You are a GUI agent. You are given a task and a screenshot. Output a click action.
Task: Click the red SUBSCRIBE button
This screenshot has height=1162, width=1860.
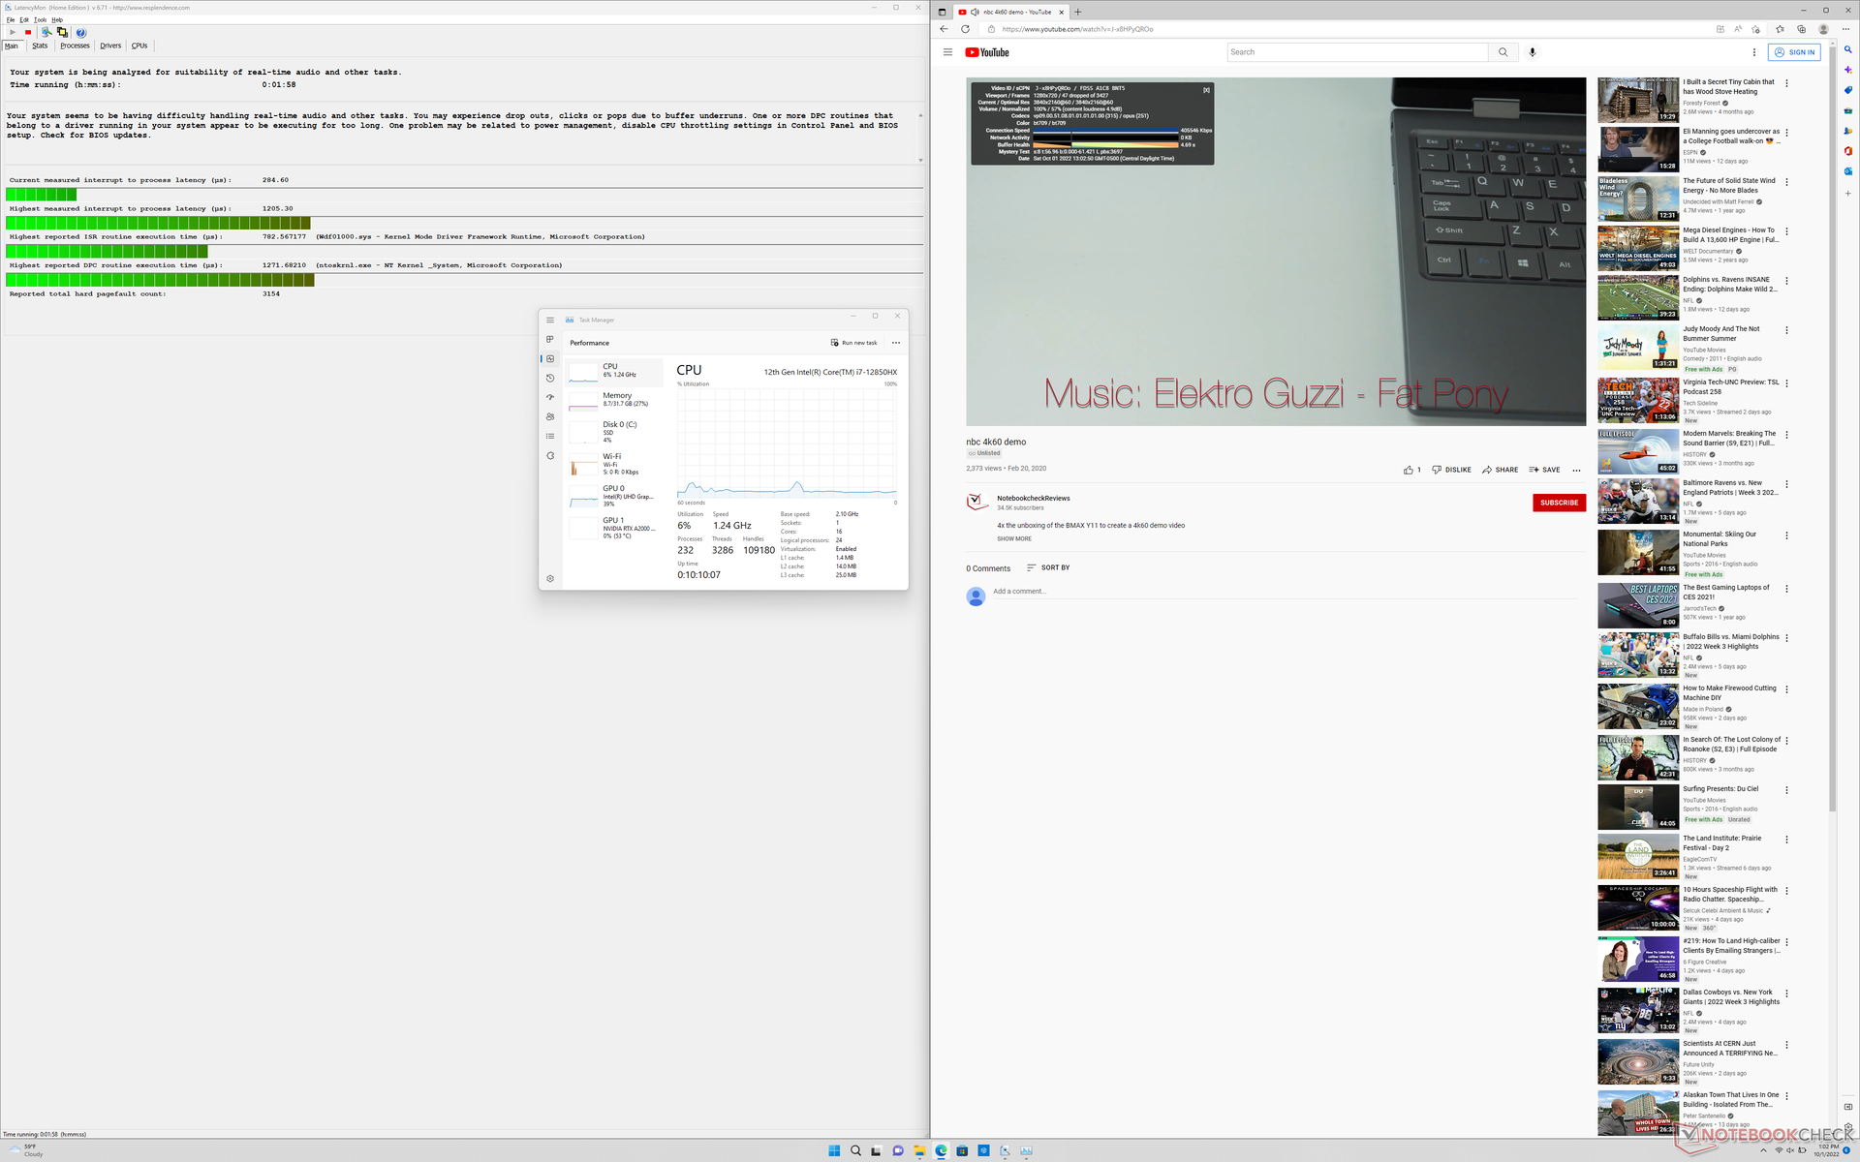pos(1558,503)
